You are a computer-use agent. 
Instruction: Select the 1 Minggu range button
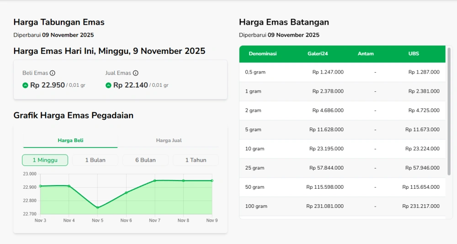45,160
